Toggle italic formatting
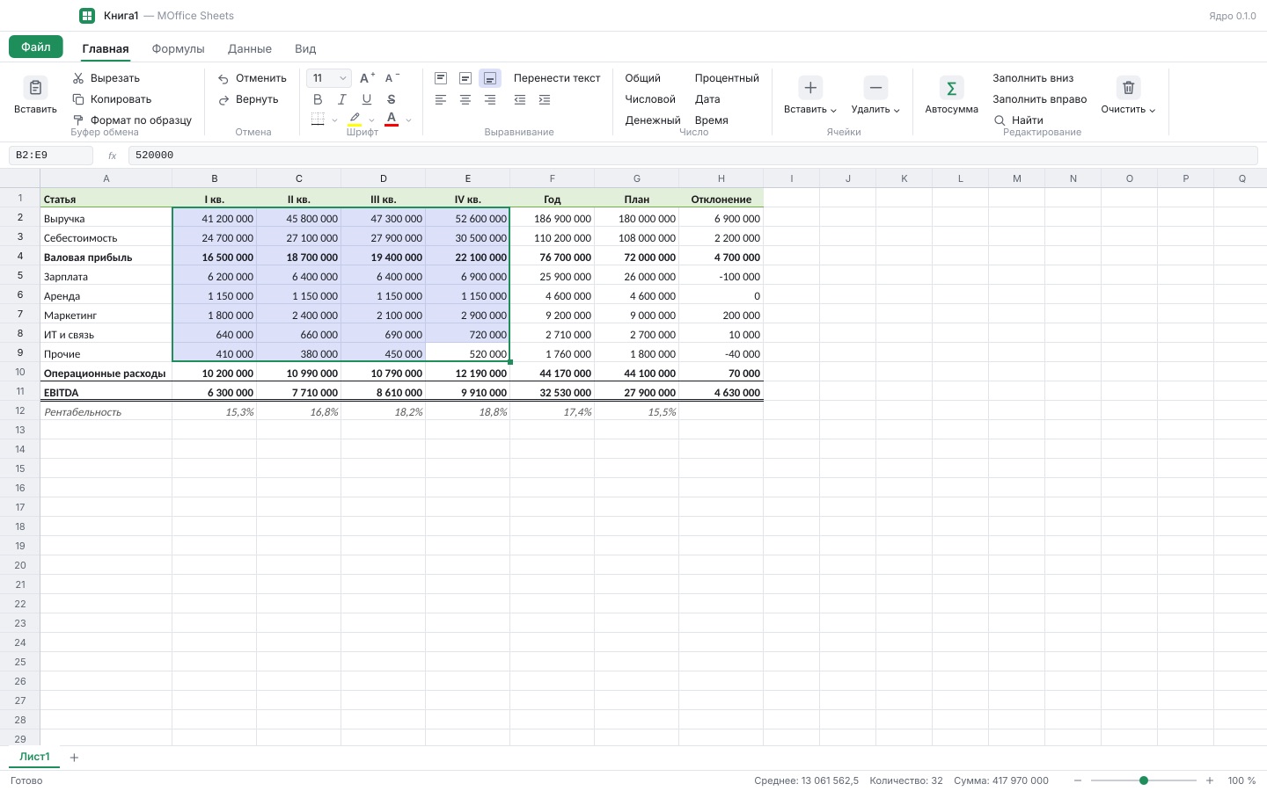The height and width of the screenshot is (791, 1267). coord(342,99)
